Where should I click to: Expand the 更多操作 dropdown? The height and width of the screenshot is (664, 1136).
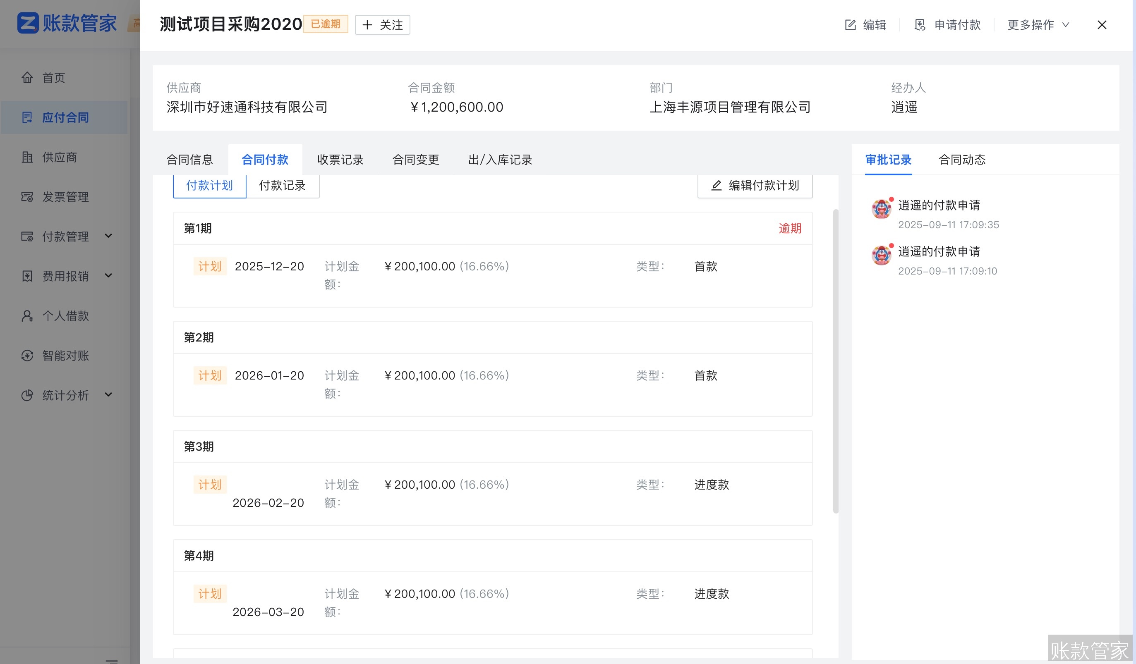click(x=1037, y=25)
